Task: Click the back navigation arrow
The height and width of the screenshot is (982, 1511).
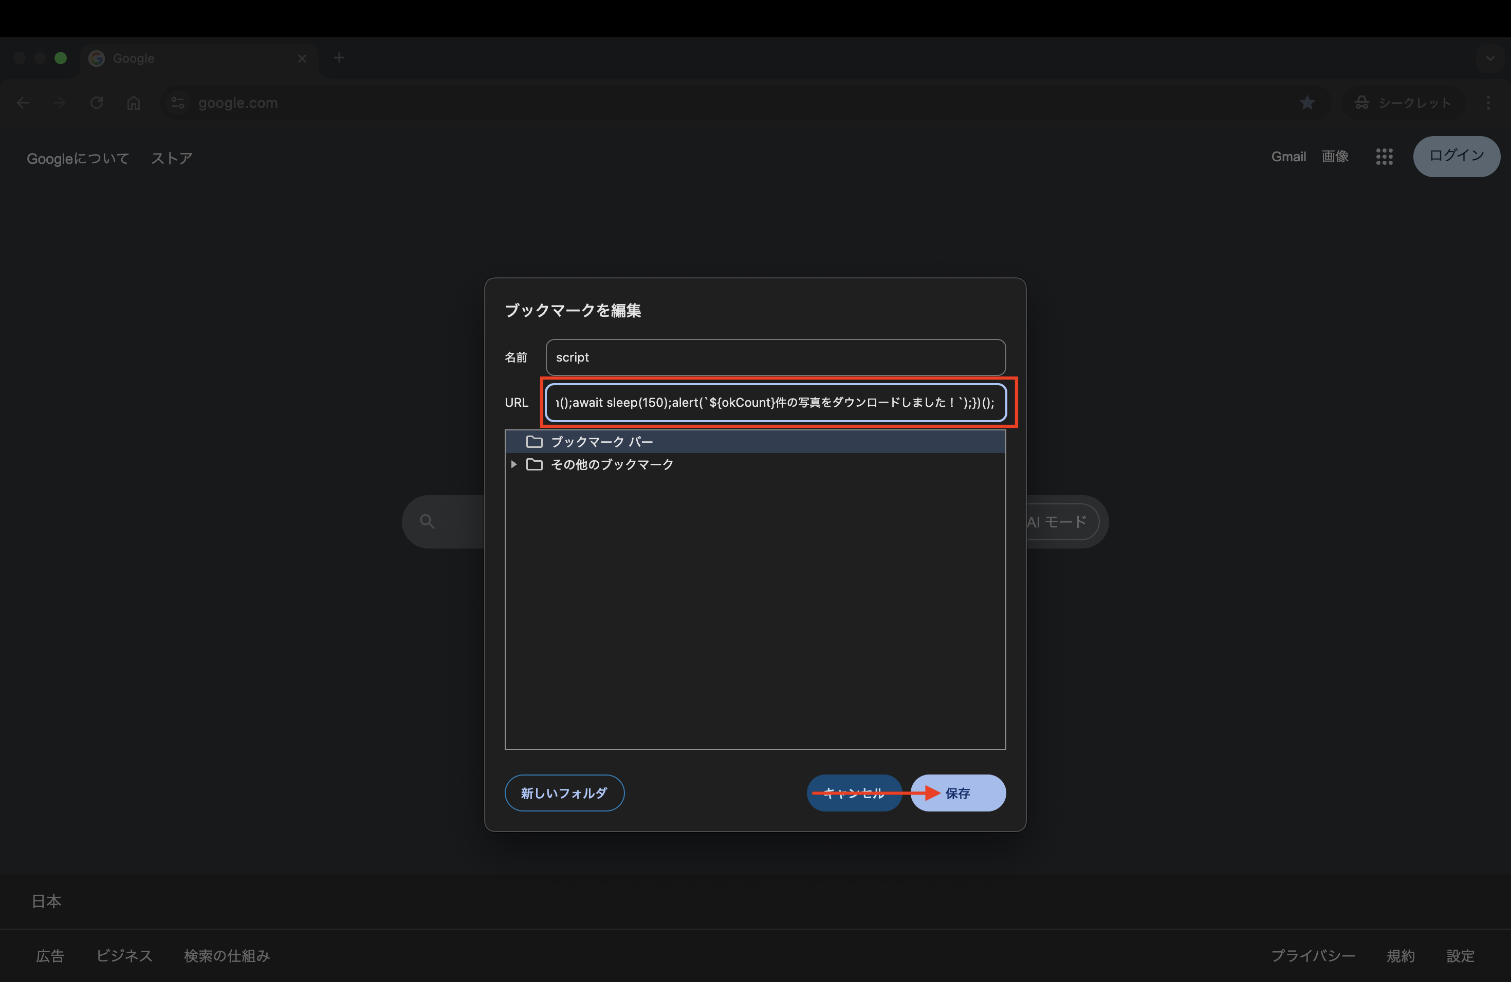Action: point(24,103)
